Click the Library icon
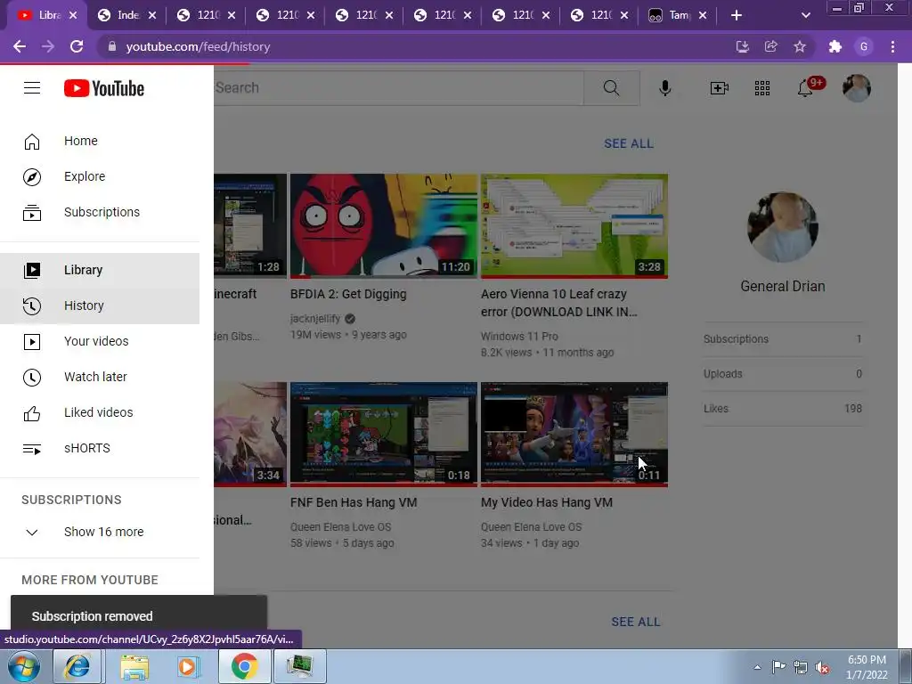 point(32,271)
